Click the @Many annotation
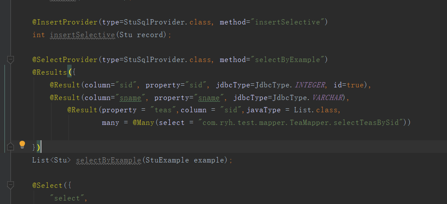This screenshot has height=204, width=447. tap(143, 123)
